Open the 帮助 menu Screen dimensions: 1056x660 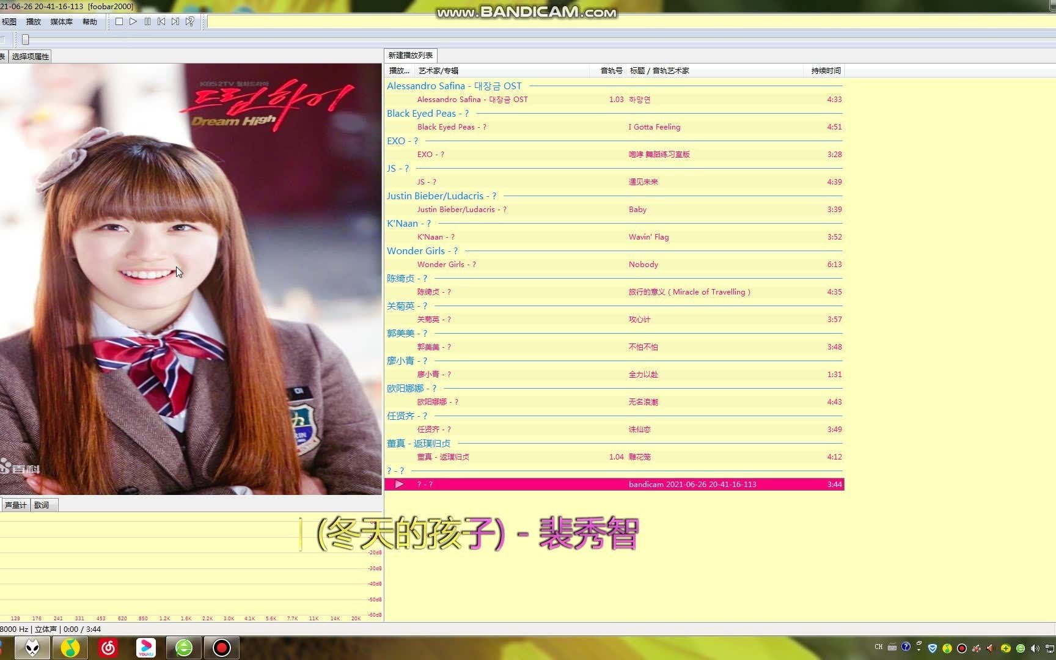(x=90, y=21)
